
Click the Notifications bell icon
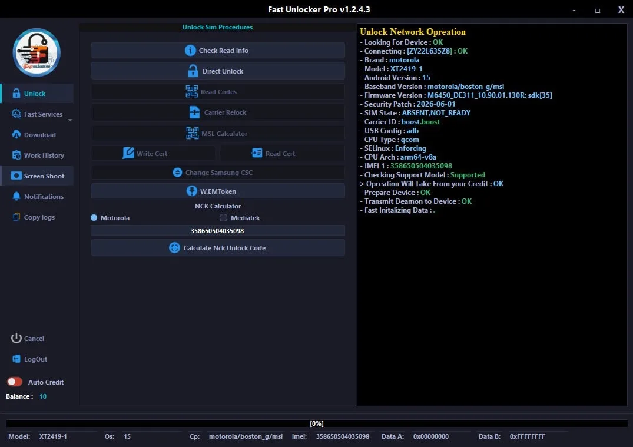tap(16, 196)
